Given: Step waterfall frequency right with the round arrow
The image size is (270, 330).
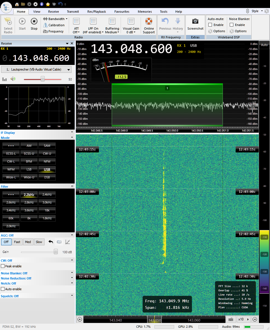Looking at the screenshot, I should coord(255,319).
